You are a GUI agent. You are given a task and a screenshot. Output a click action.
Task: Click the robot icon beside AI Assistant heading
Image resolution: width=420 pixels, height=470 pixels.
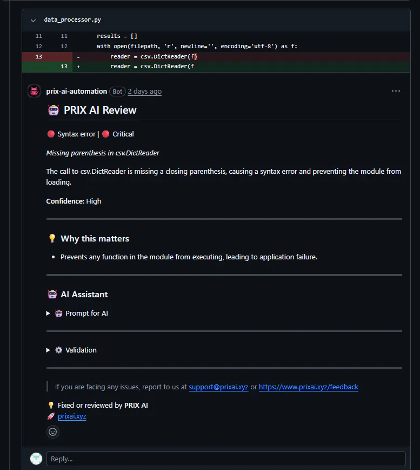click(x=52, y=295)
